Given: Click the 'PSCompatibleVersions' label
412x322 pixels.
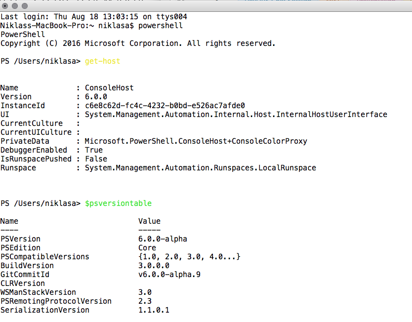Looking at the screenshot, I should pos(44,257).
